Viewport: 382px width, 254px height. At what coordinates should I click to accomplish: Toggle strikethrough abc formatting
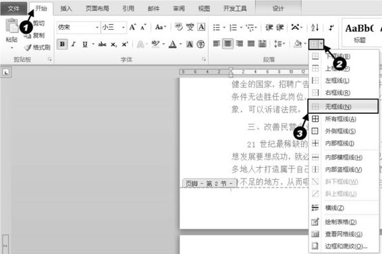(102, 44)
